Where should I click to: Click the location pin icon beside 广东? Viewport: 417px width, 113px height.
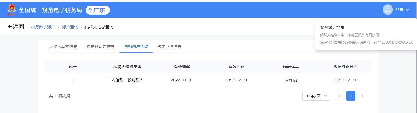coord(90,10)
